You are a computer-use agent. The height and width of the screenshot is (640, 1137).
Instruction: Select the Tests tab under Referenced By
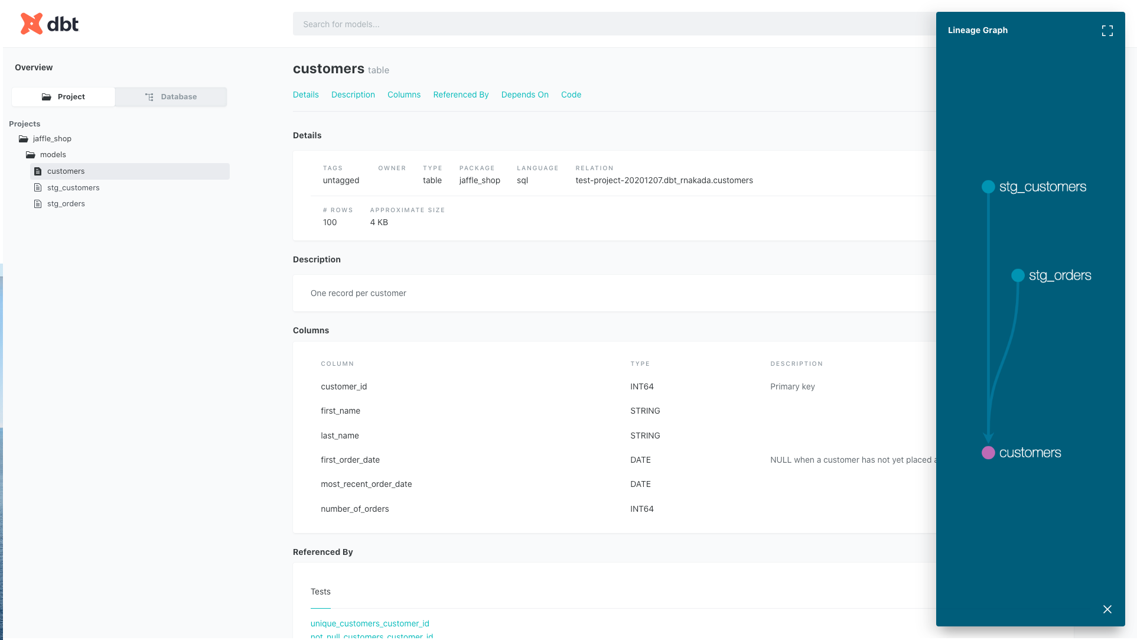tap(321, 592)
